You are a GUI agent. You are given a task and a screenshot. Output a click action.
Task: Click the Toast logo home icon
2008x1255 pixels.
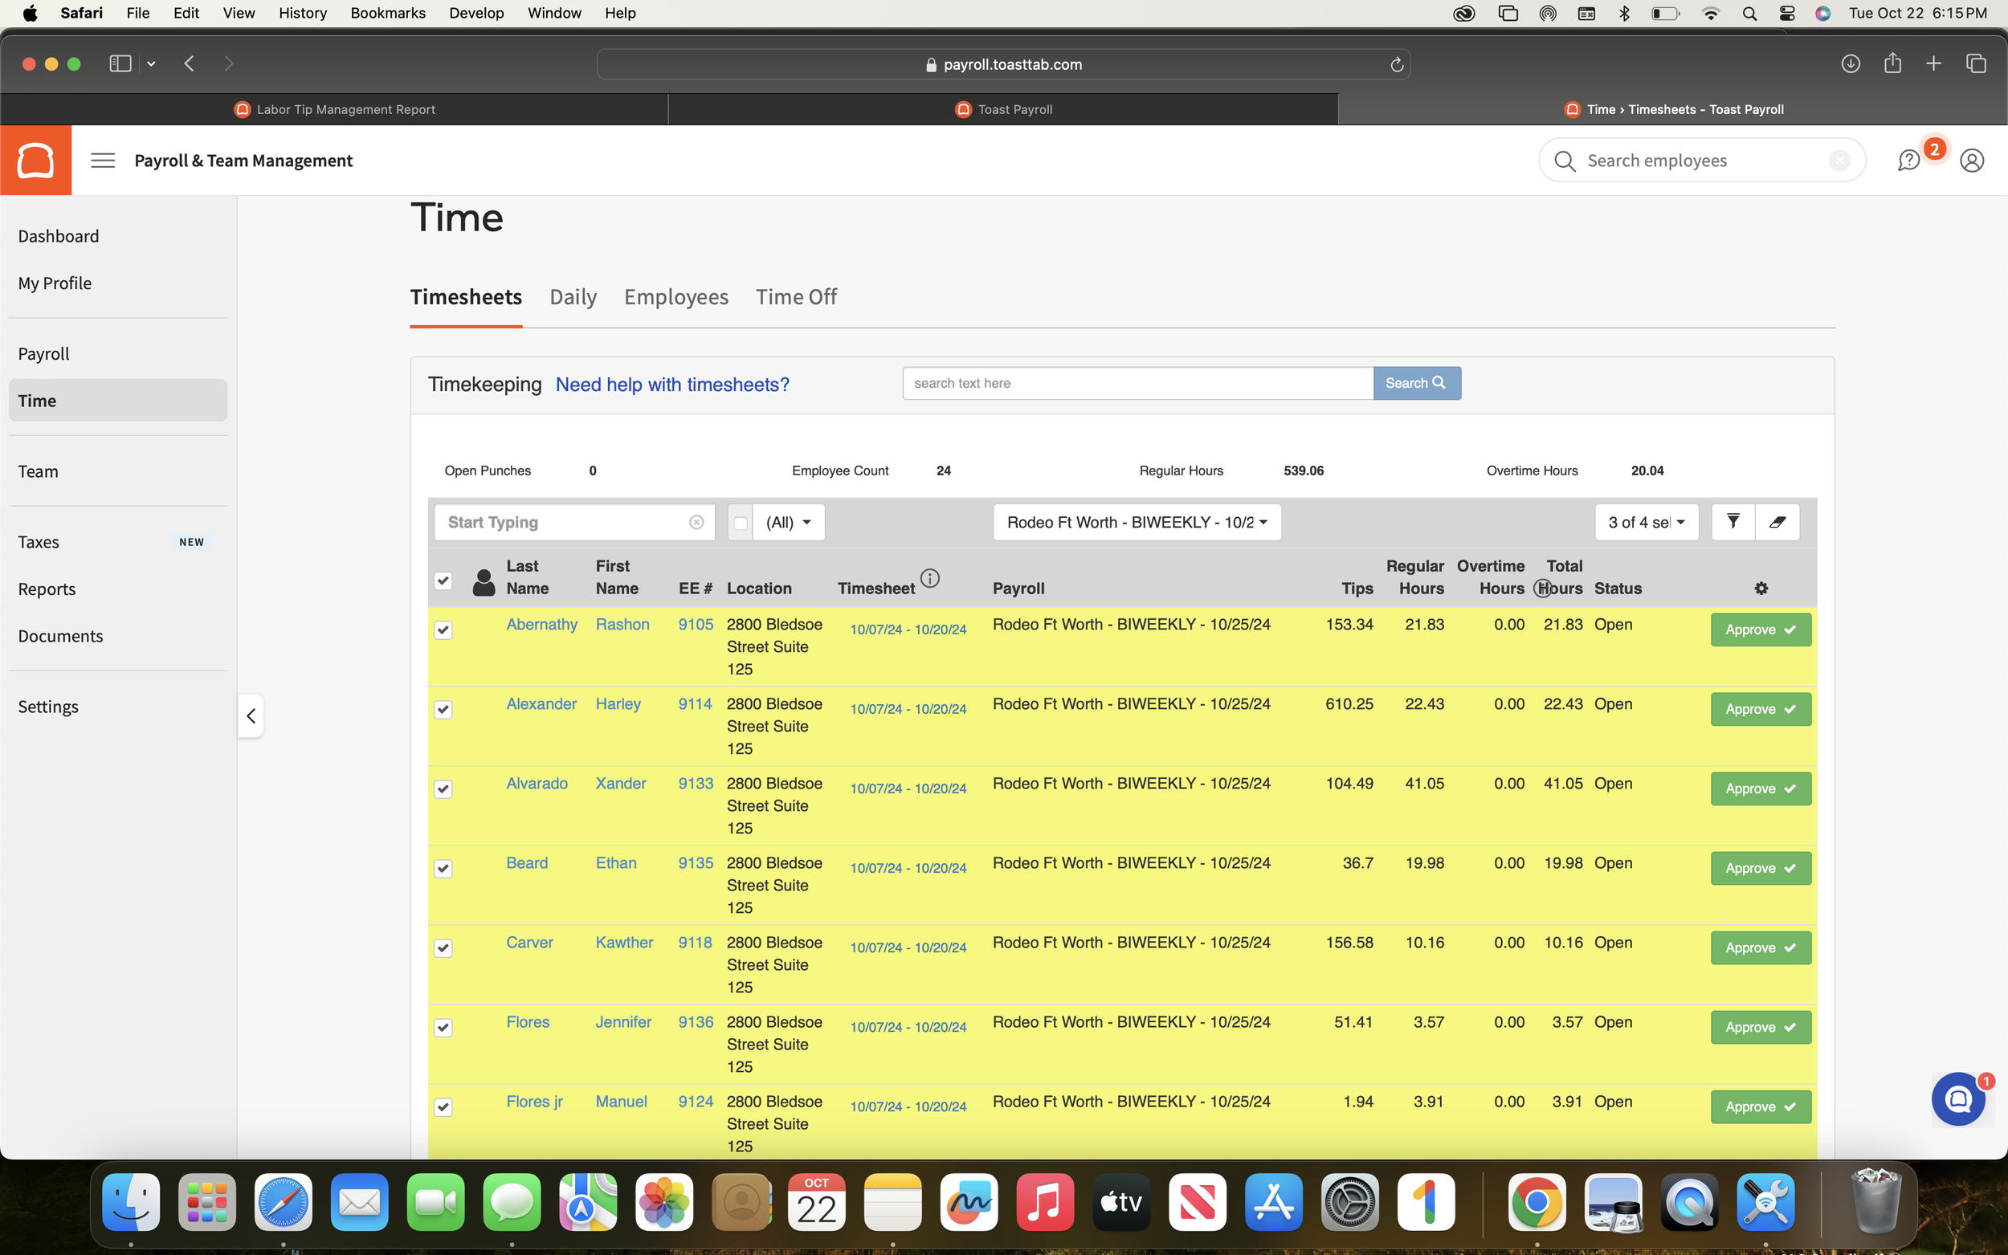point(35,161)
